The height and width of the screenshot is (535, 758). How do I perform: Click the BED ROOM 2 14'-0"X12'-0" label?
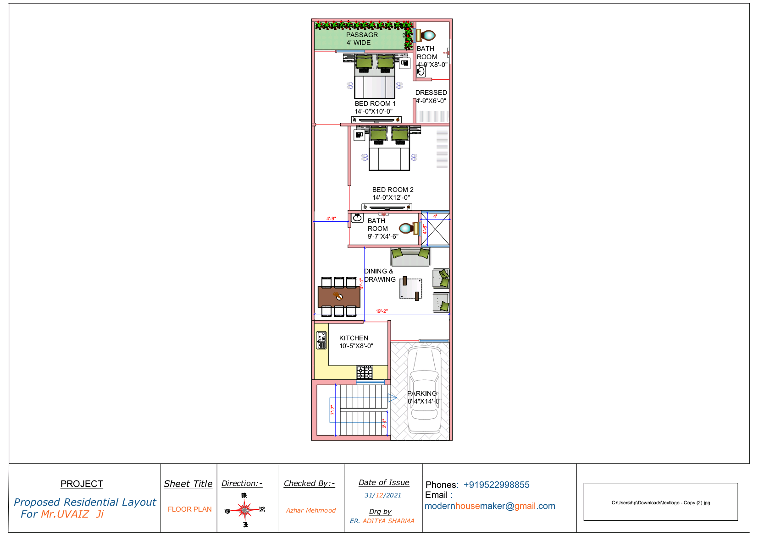393,193
